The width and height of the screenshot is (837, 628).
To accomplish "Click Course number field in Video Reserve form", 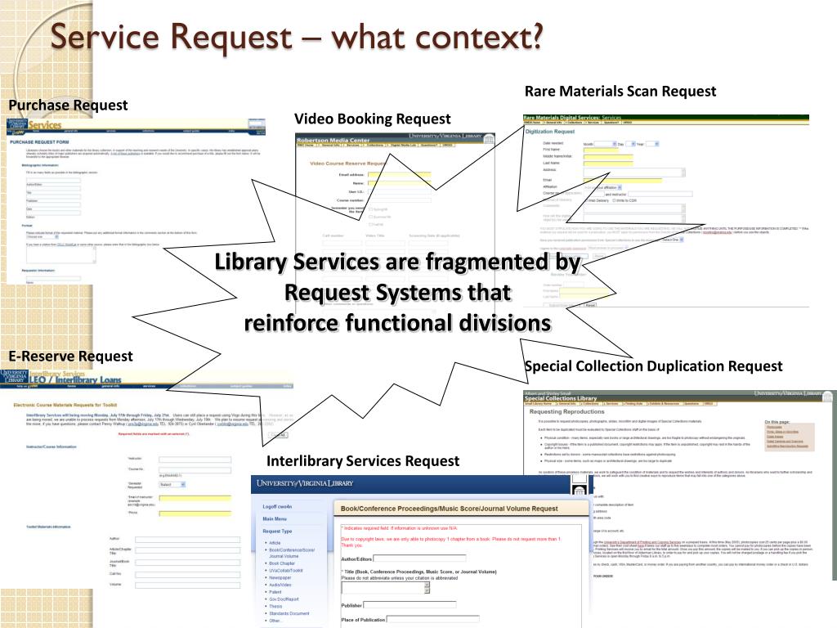I will pos(399,200).
